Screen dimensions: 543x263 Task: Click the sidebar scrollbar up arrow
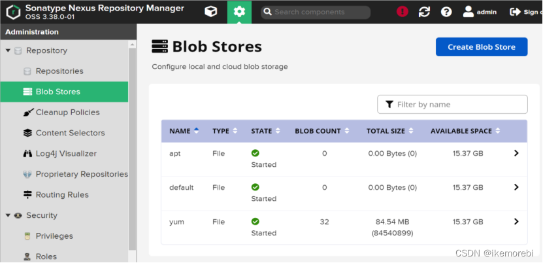click(132, 44)
